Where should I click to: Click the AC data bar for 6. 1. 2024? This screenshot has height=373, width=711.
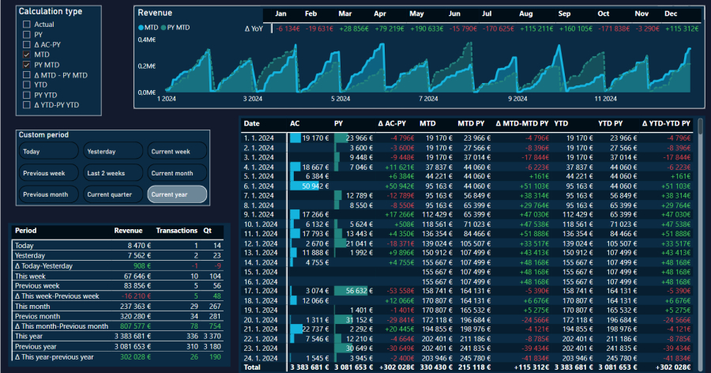(x=304, y=186)
